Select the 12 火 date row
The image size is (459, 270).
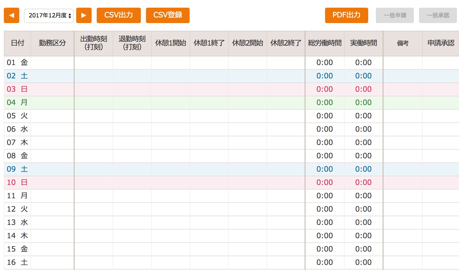231,209
